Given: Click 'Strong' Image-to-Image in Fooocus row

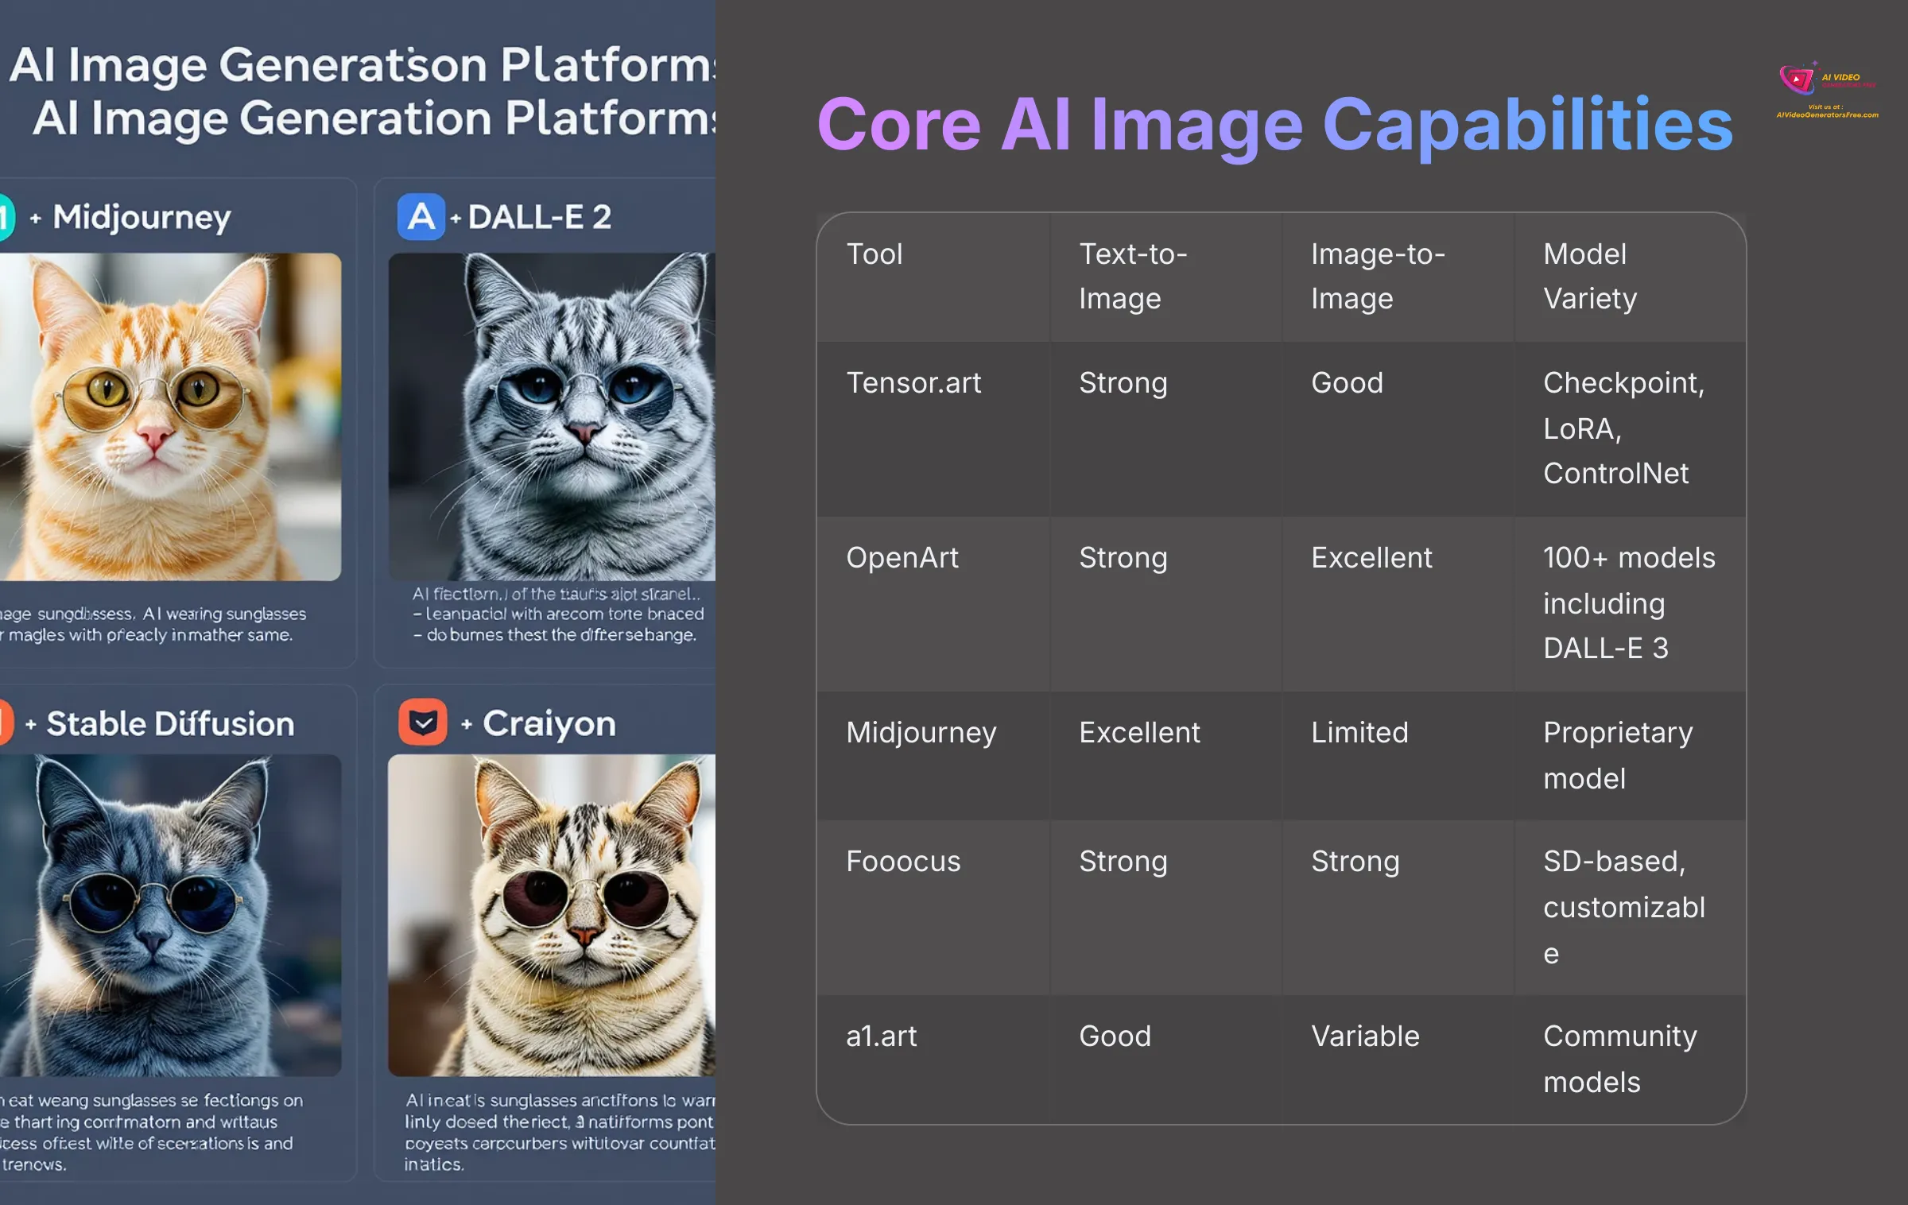Looking at the screenshot, I should click(1355, 862).
